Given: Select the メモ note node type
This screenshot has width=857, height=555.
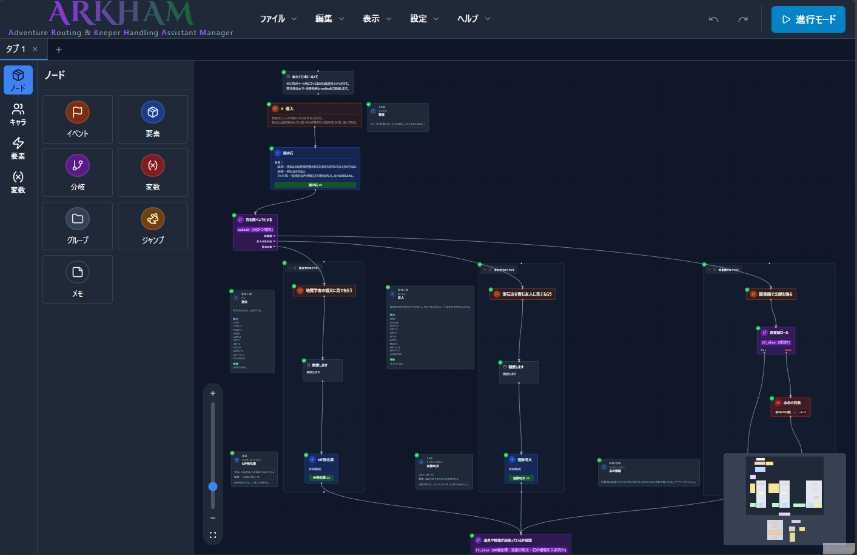Looking at the screenshot, I should pos(78,279).
